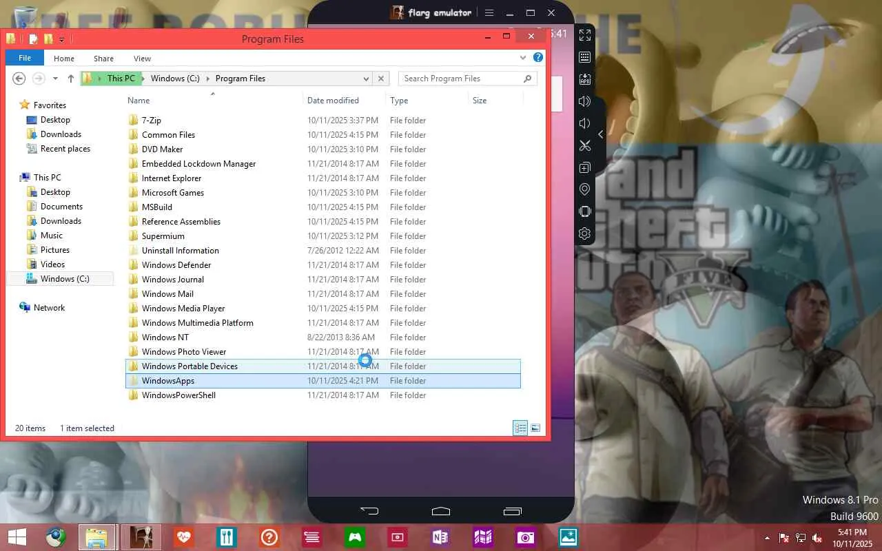Open the recent locations dropdown arrow

point(55,79)
